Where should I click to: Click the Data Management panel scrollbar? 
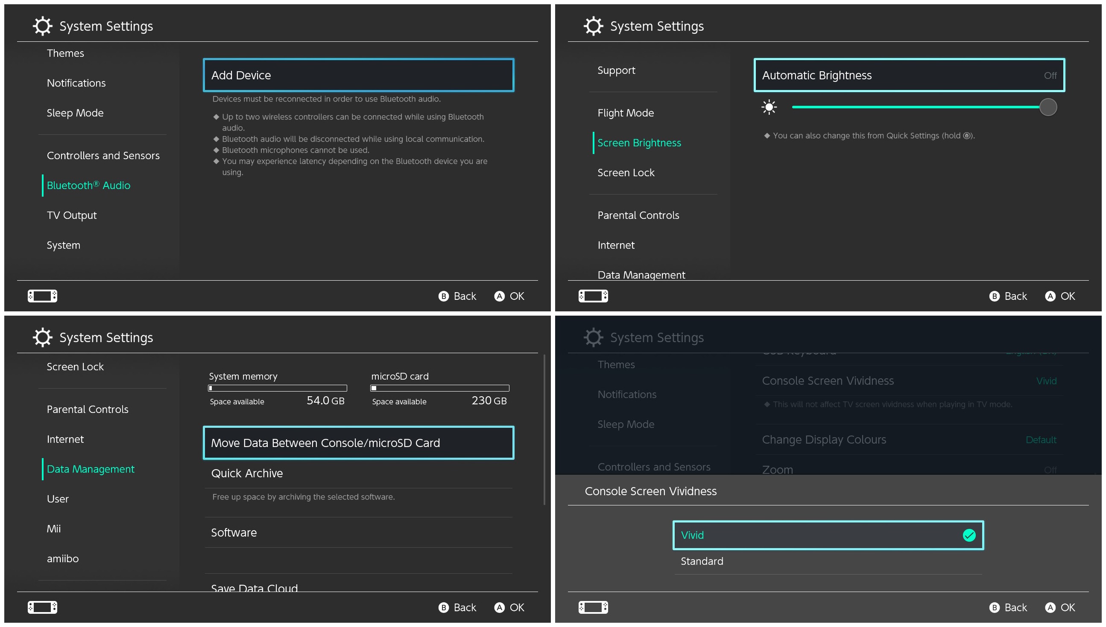tap(544, 430)
